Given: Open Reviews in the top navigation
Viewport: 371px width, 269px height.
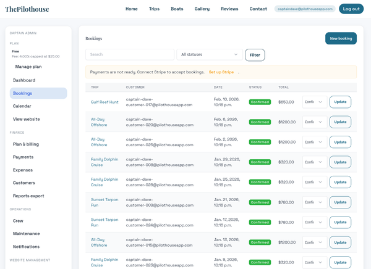Looking at the screenshot, I should 229,9.
